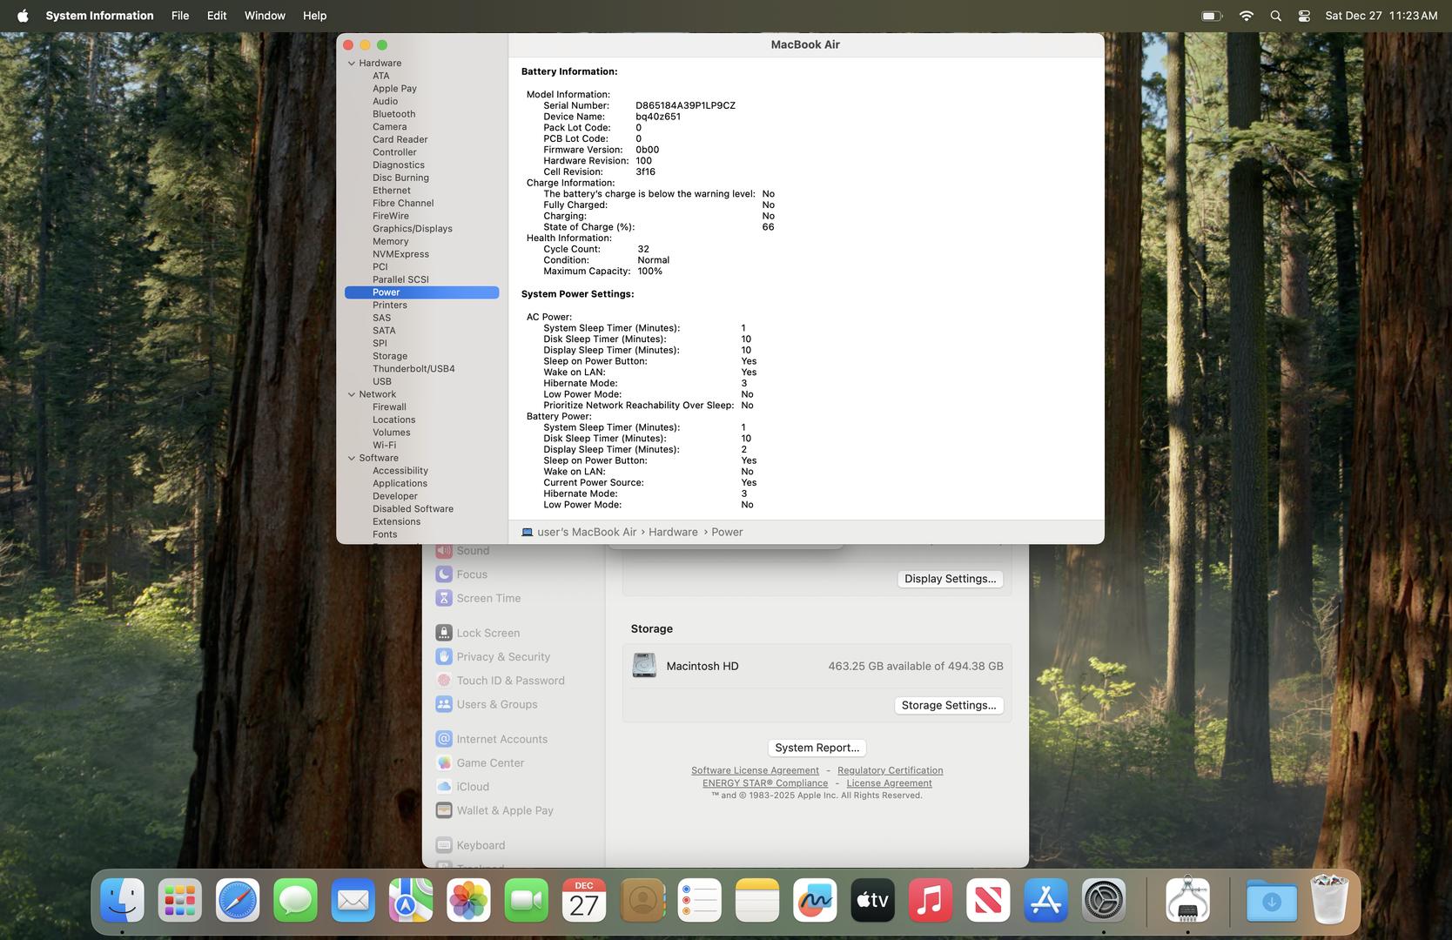
Task: Open Lock Screen settings in sidebar
Action: (487, 634)
